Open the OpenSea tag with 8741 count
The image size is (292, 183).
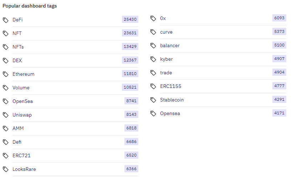[x=22, y=102]
